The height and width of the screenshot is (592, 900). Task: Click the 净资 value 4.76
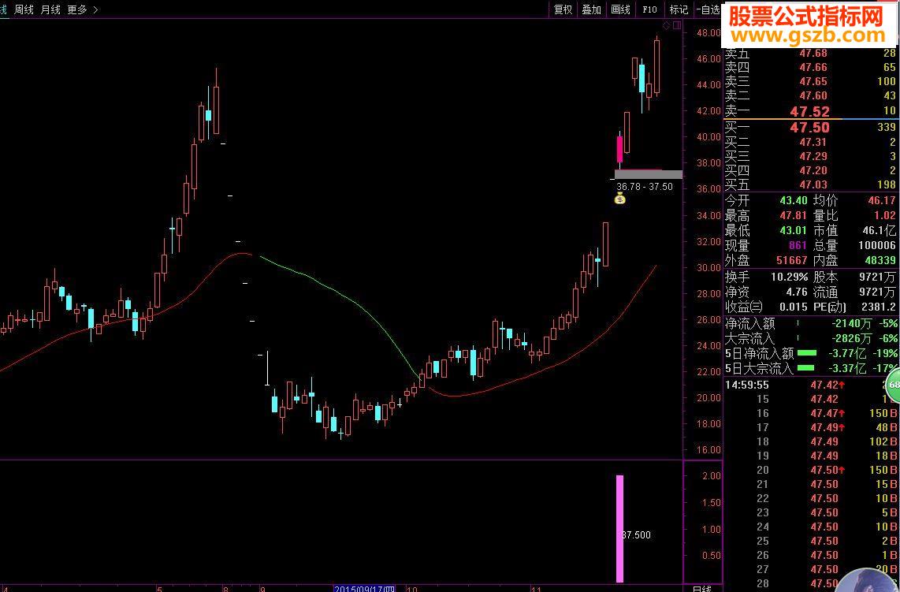pyautogui.click(x=797, y=292)
